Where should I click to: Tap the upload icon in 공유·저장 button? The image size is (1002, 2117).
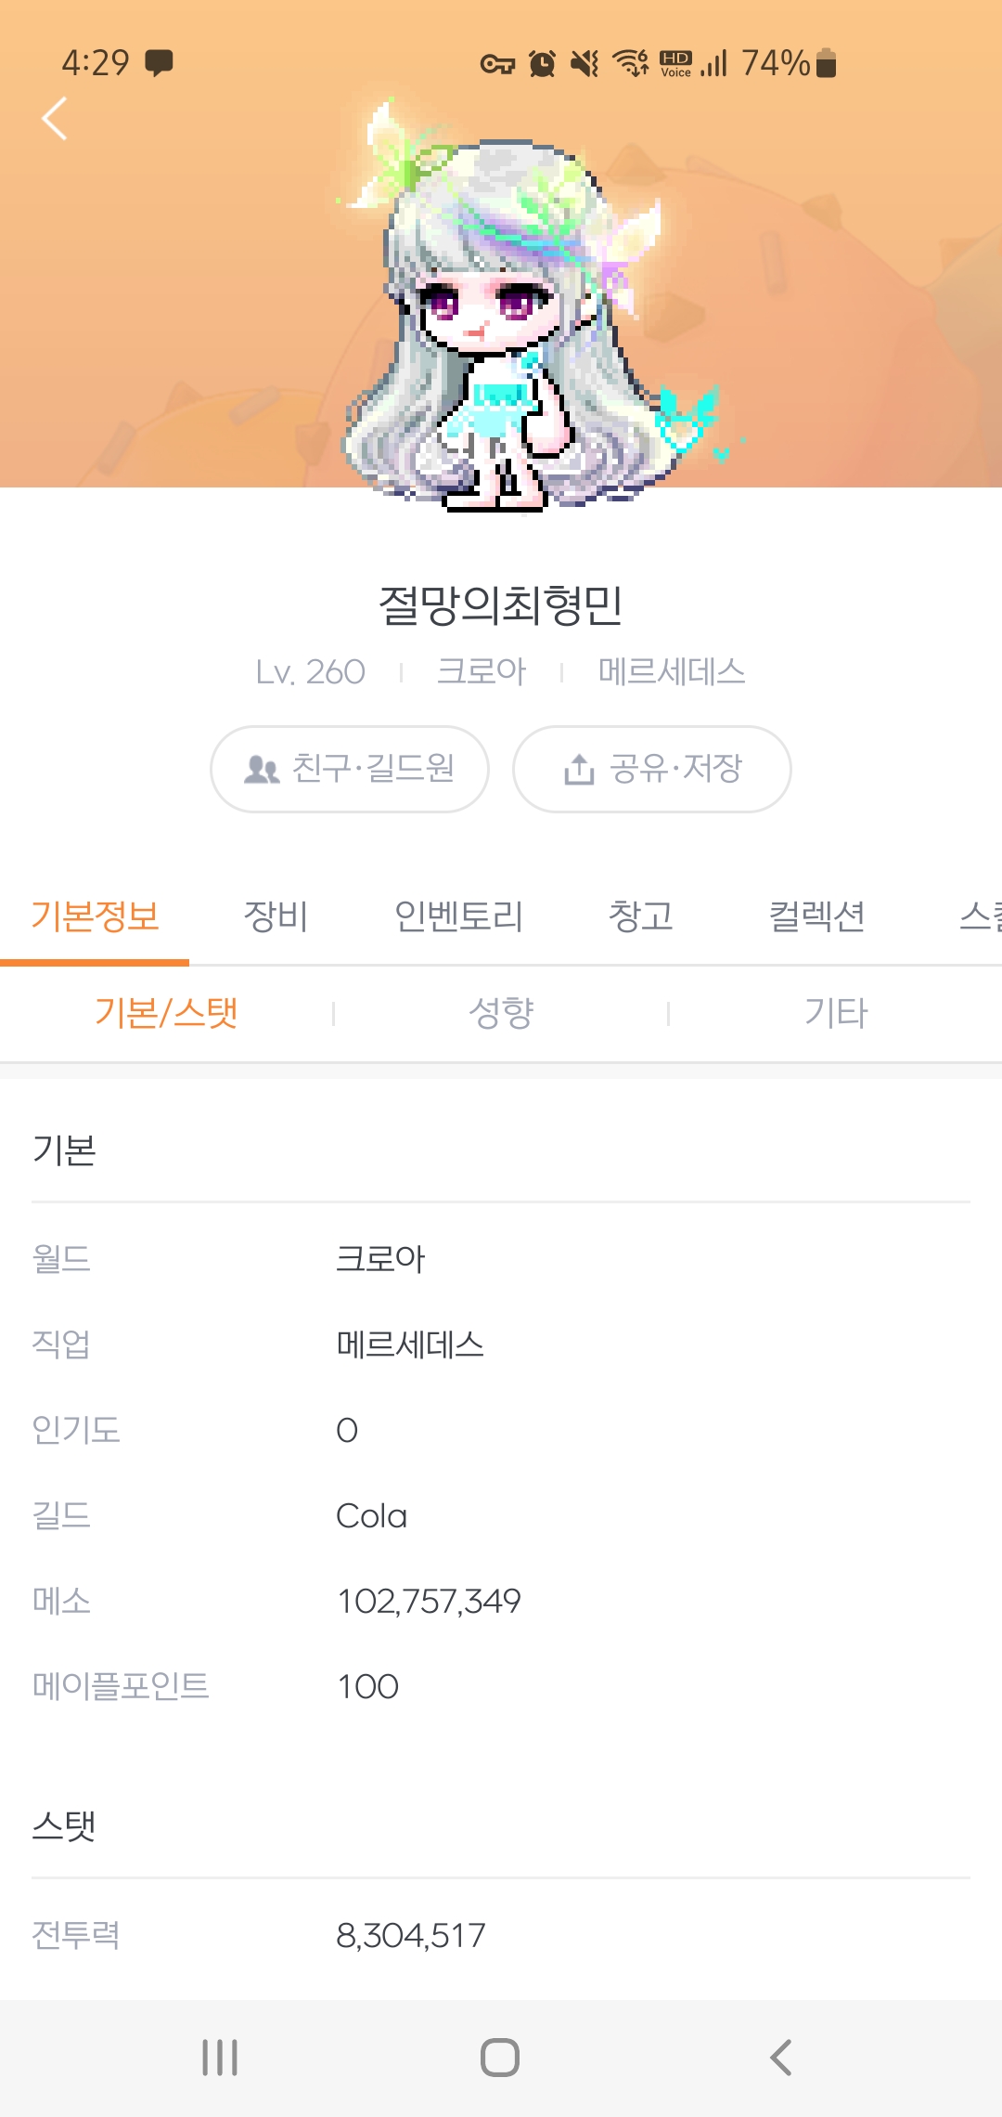tap(579, 769)
